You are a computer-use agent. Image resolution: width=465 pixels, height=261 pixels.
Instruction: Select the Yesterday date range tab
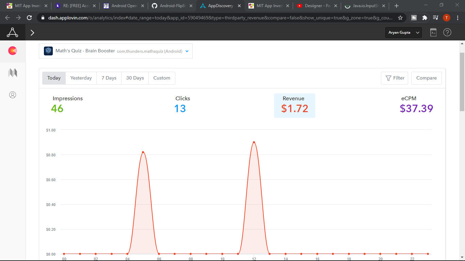click(81, 78)
